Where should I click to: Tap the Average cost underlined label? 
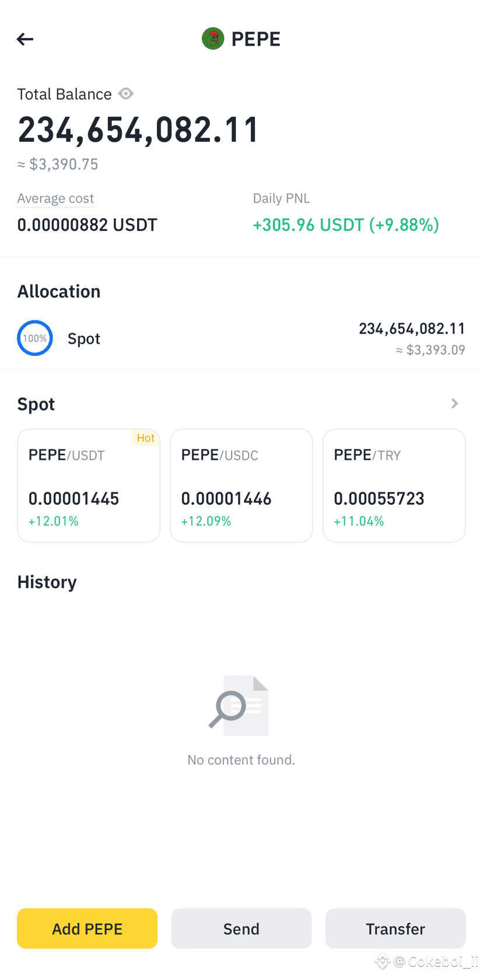point(55,198)
